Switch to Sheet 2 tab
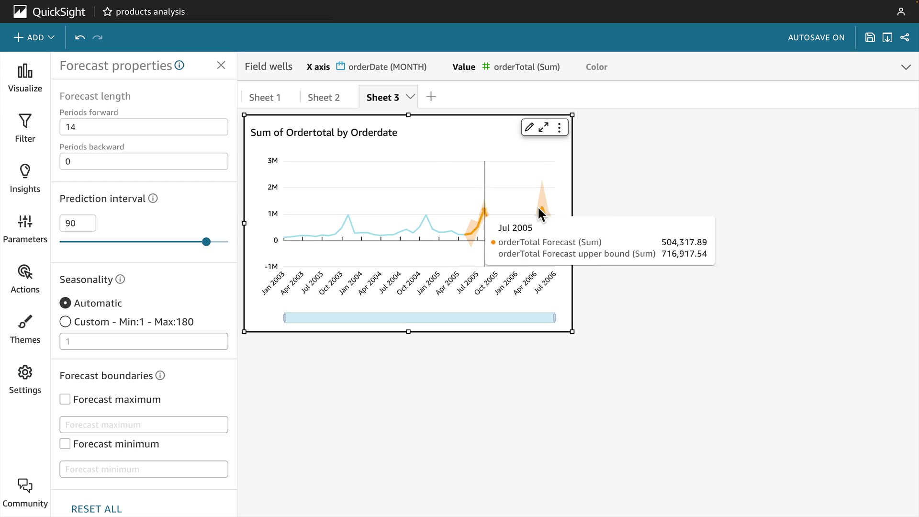Viewport: 919px width, 517px height. (x=324, y=98)
